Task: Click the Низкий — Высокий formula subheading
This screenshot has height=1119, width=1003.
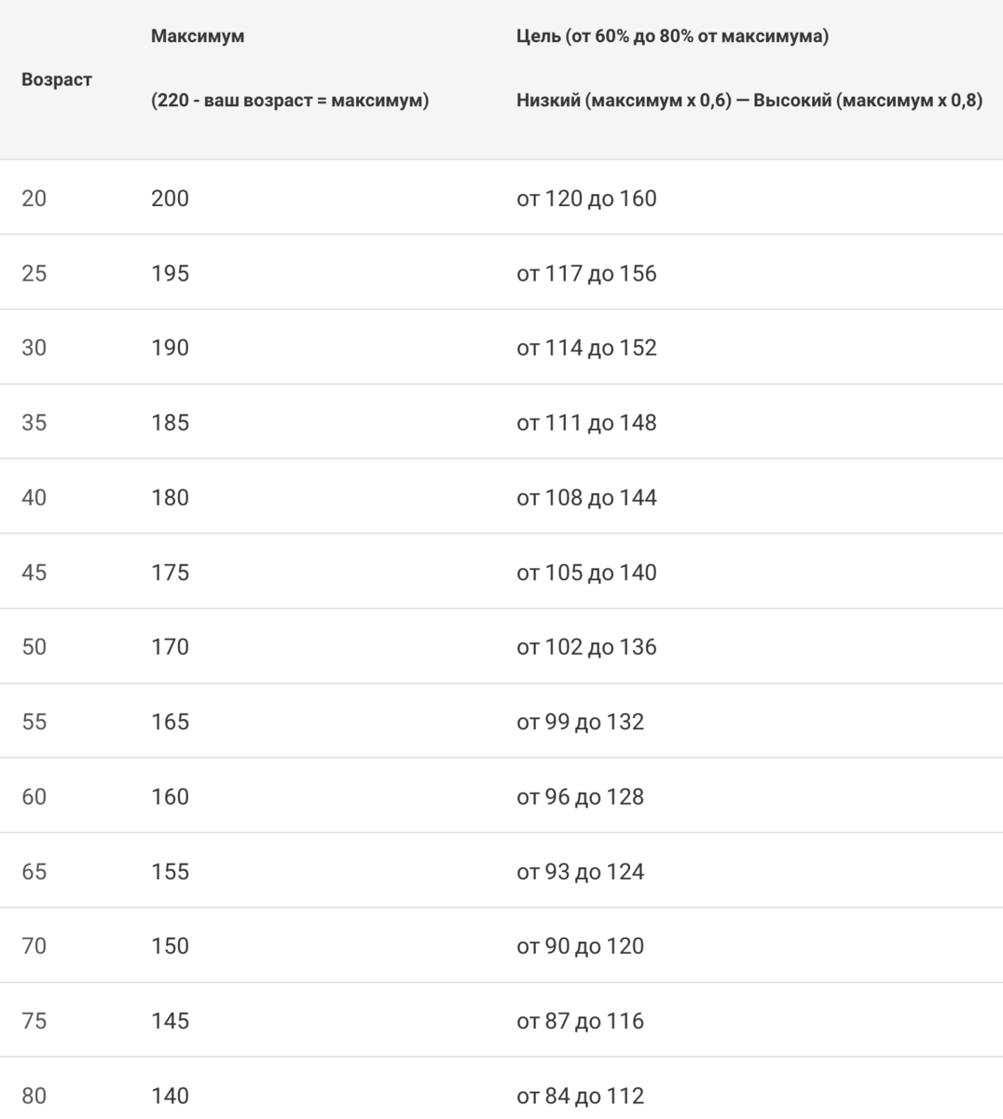Action: (749, 100)
